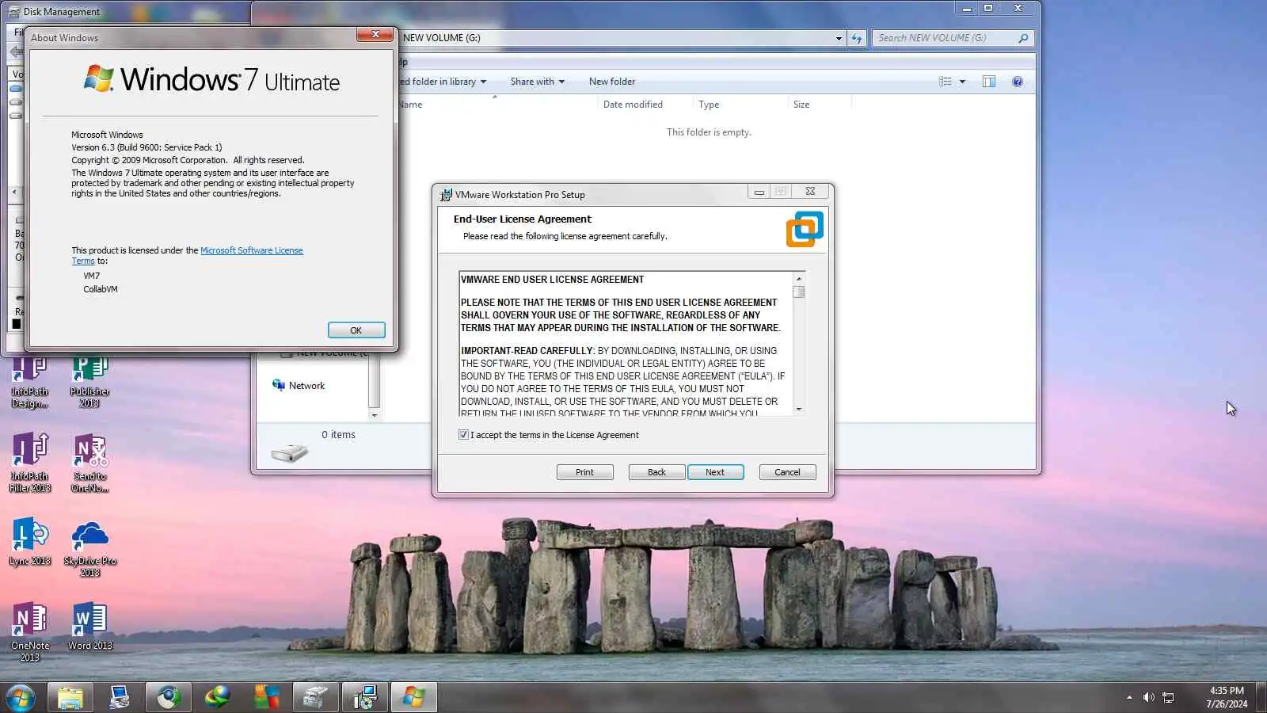Image resolution: width=1267 pixels, height=713 pixels.
Task: Open the volume control in system tray
Action: (x=1148, y=698)
